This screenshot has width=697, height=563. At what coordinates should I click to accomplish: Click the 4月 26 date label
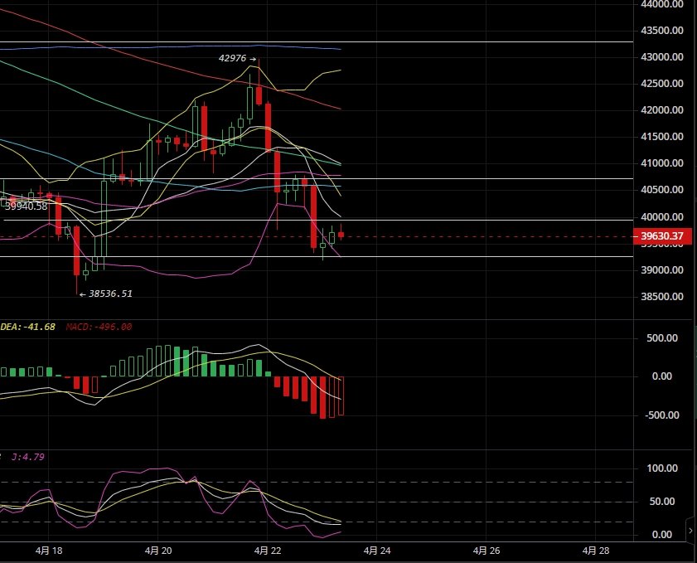coord(486,551)
